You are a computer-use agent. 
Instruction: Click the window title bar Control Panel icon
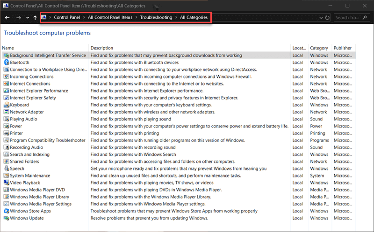tap(6, 6)
